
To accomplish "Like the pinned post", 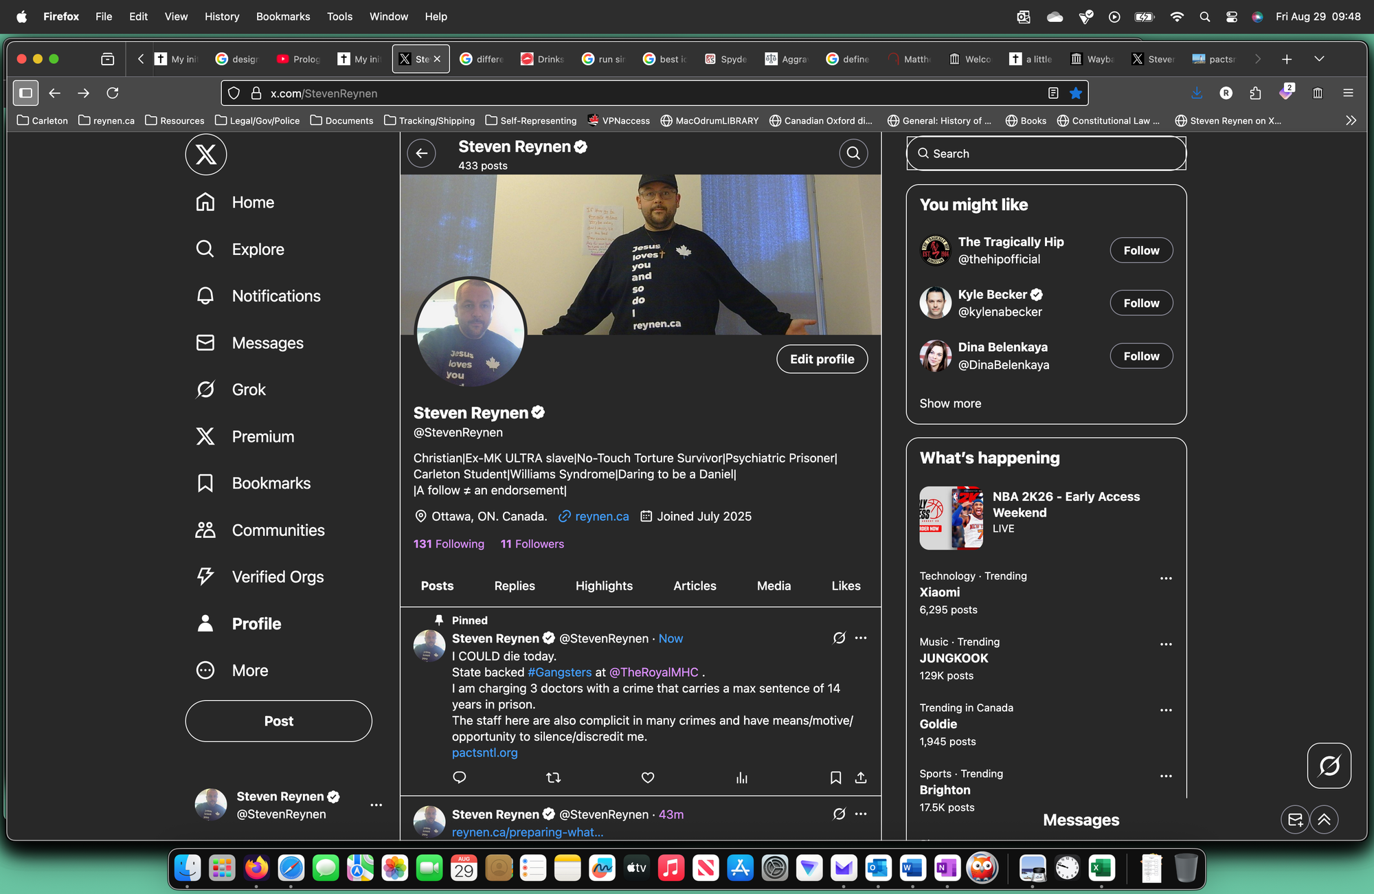I will pyautogui.click(x=647, y=777).
